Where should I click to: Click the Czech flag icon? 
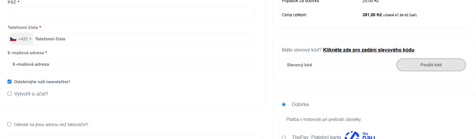tap(13, 39)
